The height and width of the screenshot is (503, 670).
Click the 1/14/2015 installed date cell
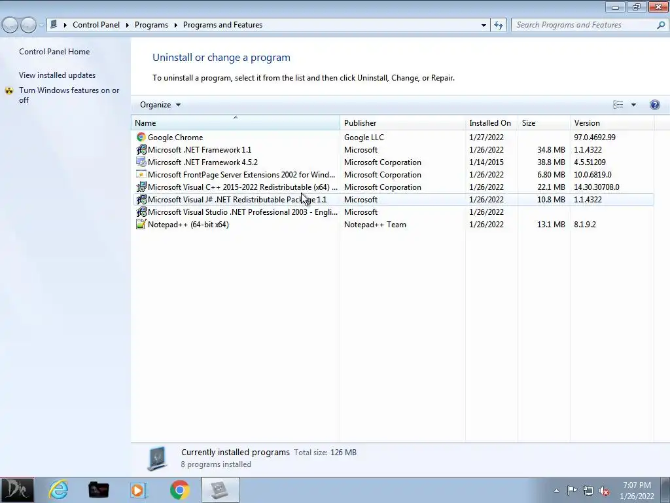coord(486,162)
